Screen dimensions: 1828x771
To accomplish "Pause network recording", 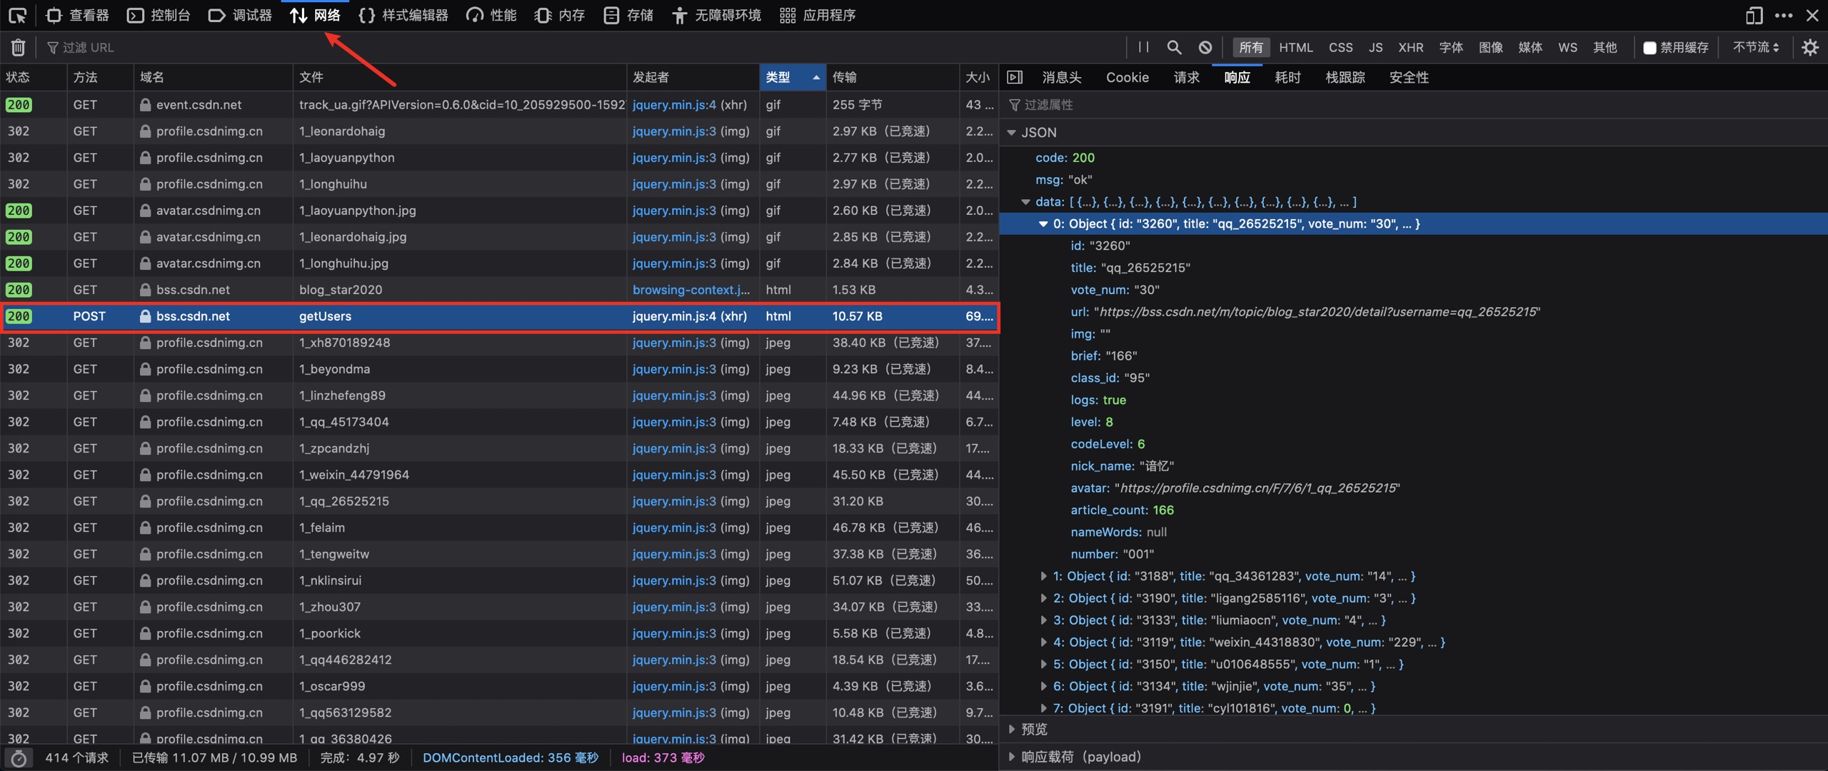I will pyautogui.click(x=1143, y=47).
